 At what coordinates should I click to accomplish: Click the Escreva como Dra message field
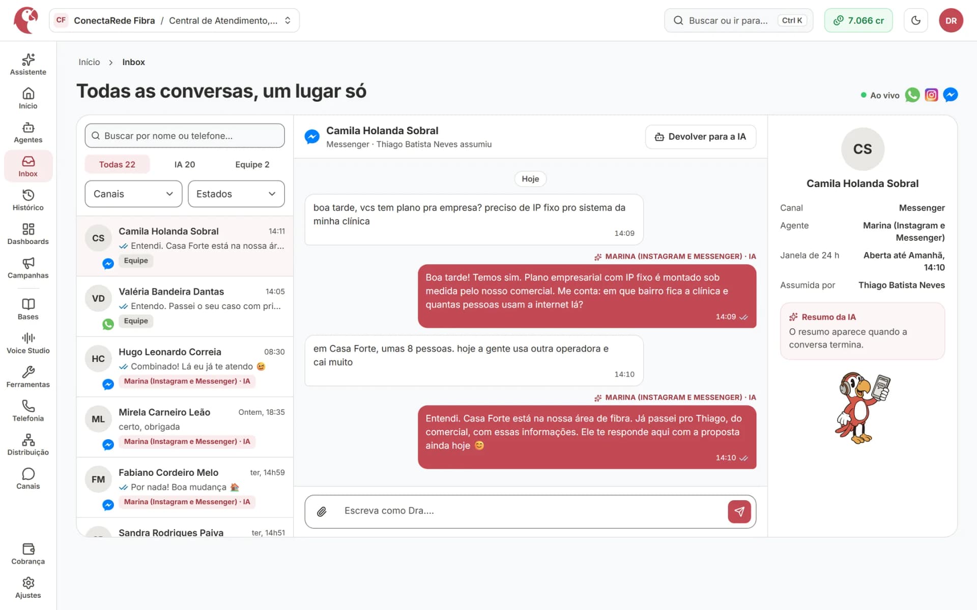tap(529, 511)
